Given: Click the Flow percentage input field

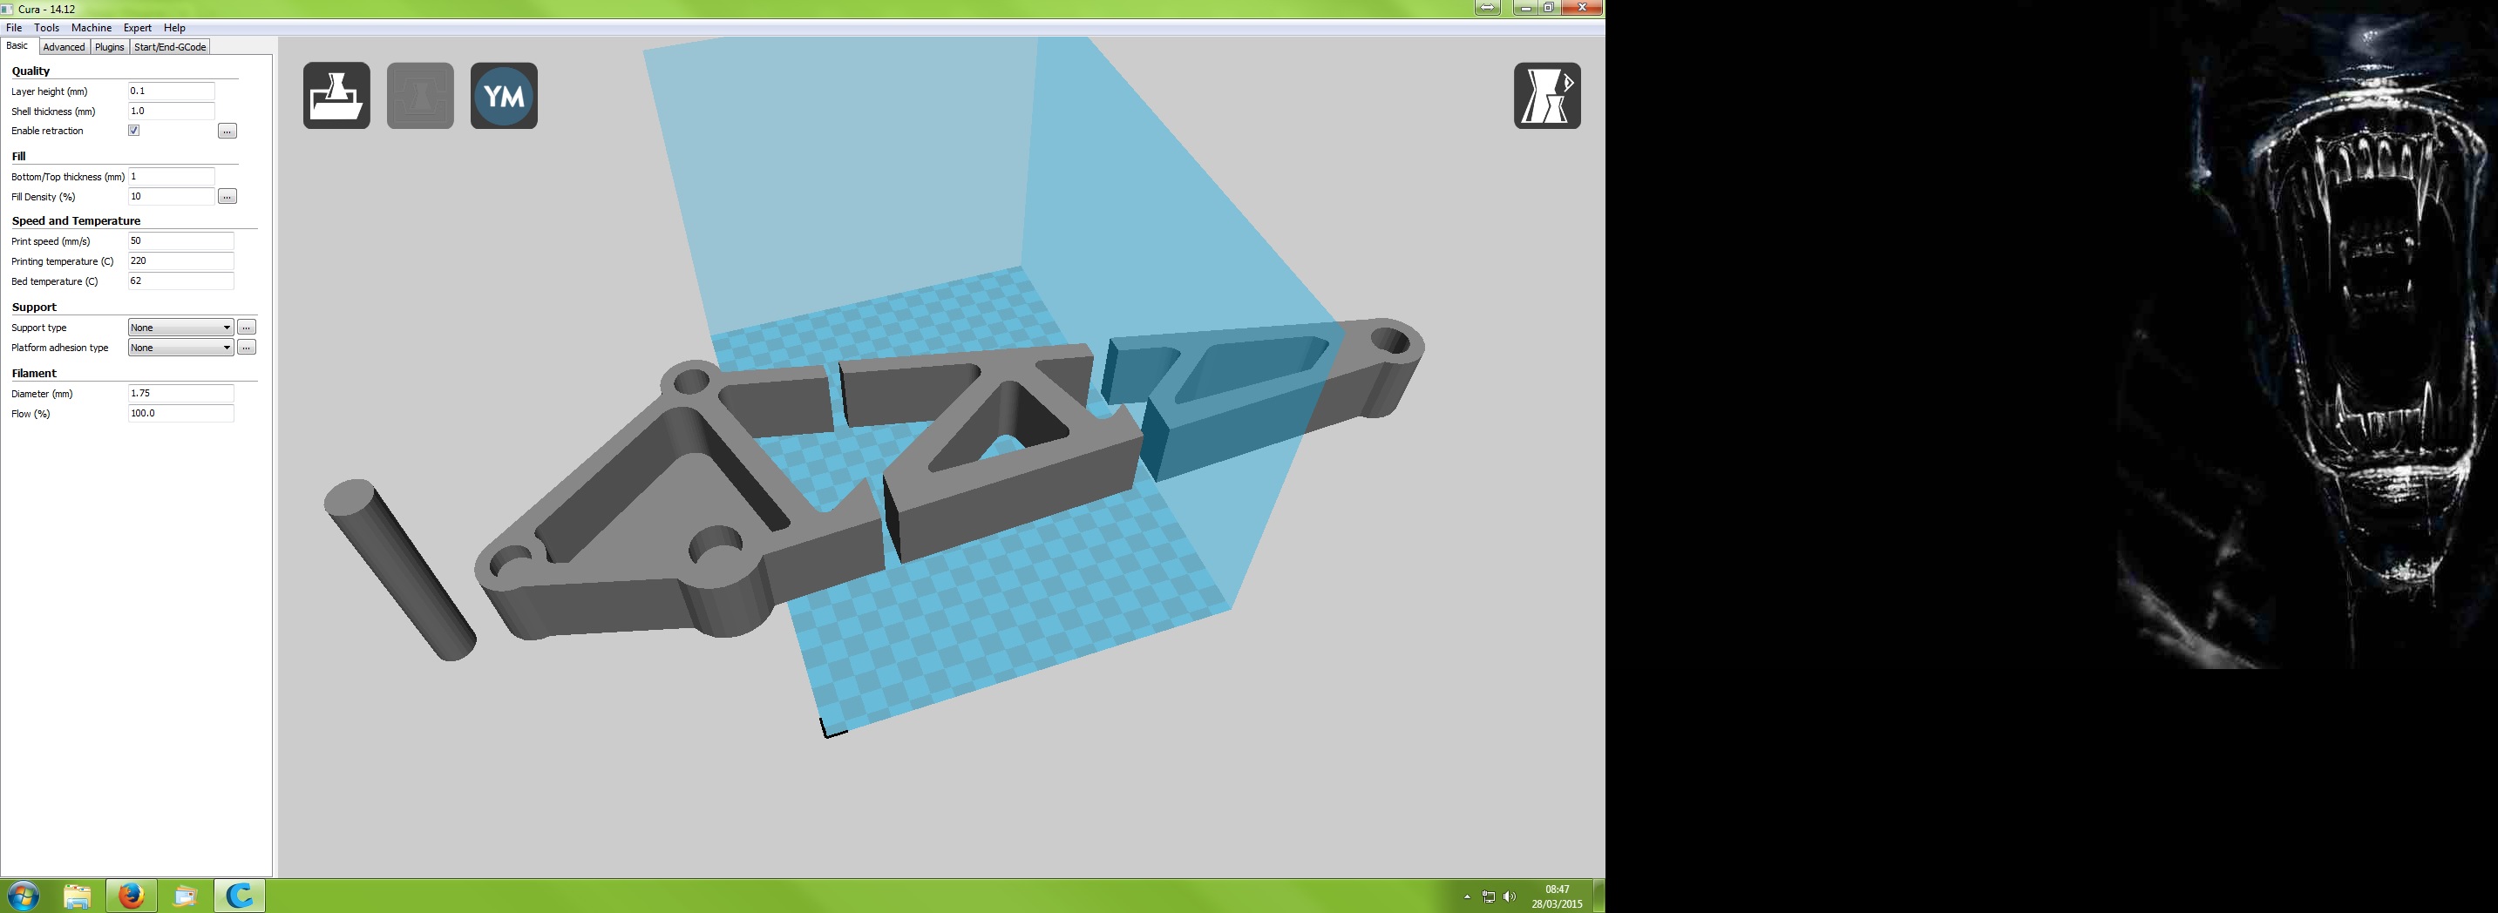Looking at the screenshot, I should click(x=180, y=413).
